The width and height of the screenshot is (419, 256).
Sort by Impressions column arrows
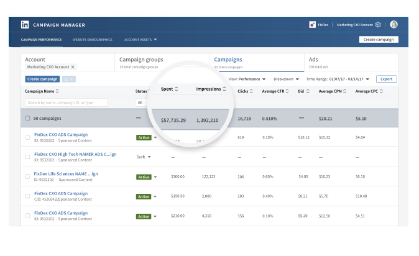tap(224, 89)
